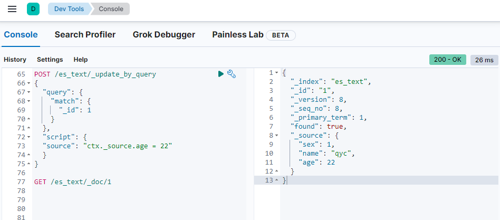Open the wrench request options menu
The width and height of the screenshot is (500, 220).
click(x=231, y=74)
